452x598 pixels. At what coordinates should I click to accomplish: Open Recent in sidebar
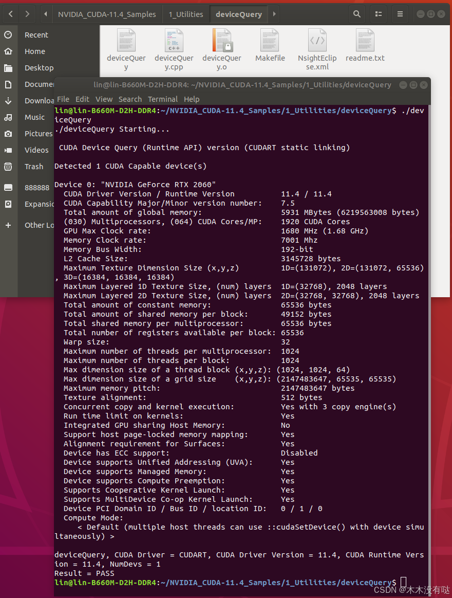coord(36,35)
